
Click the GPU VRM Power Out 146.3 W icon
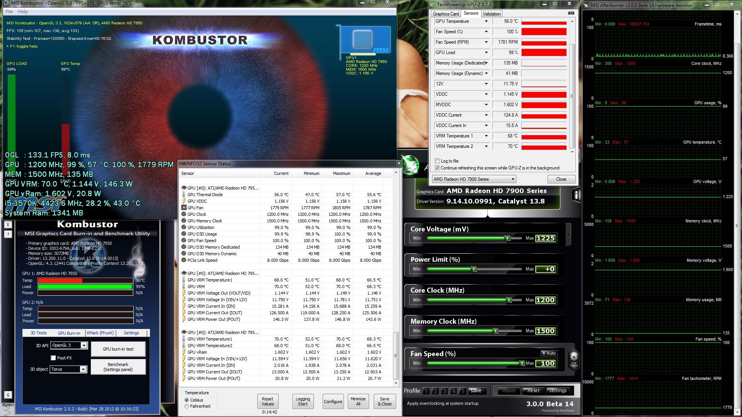[x=184, y=319]
